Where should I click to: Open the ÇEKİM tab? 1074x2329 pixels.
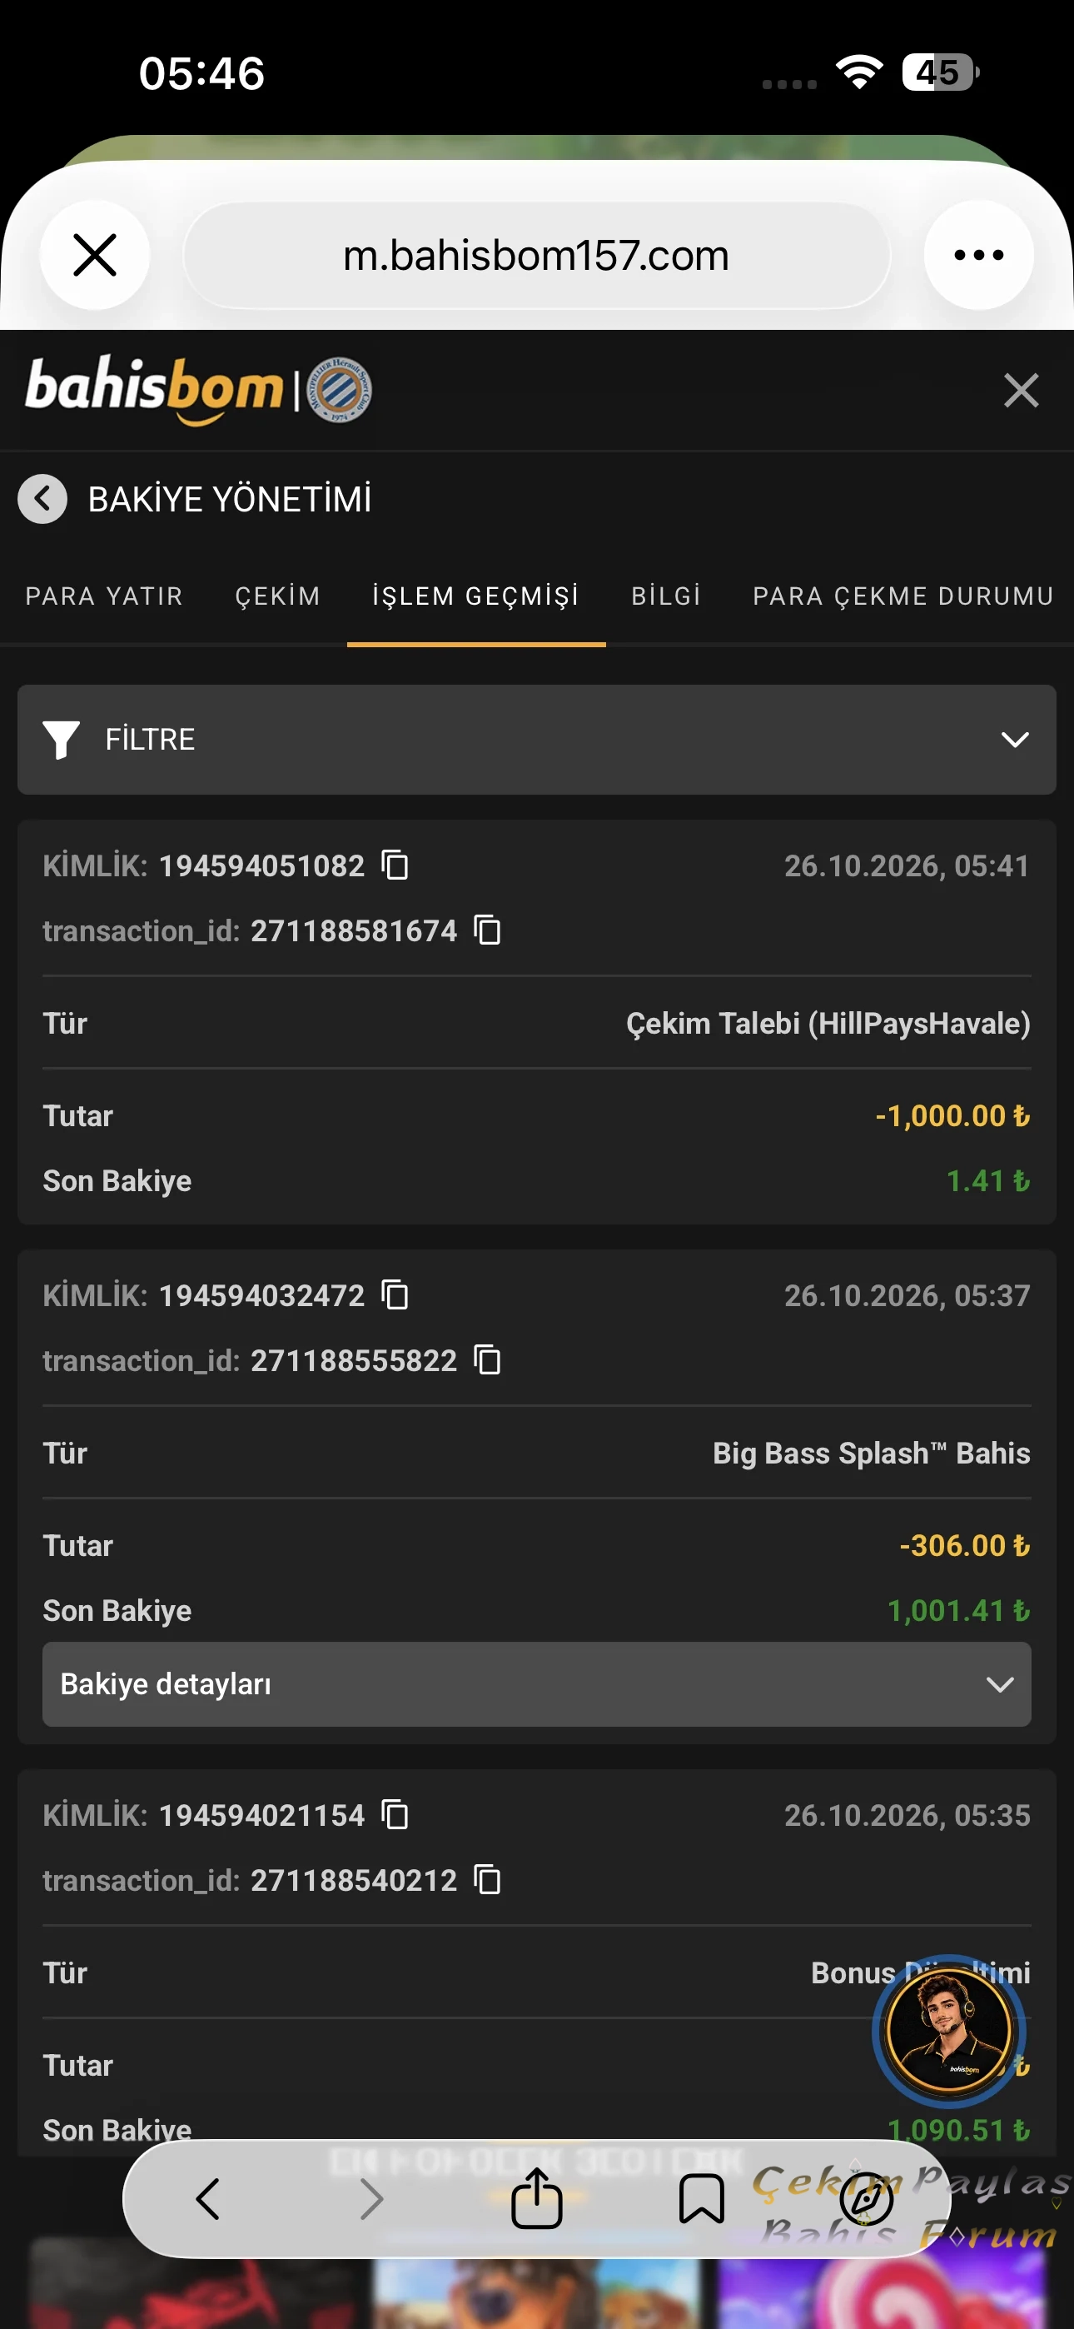pos(277,596)
